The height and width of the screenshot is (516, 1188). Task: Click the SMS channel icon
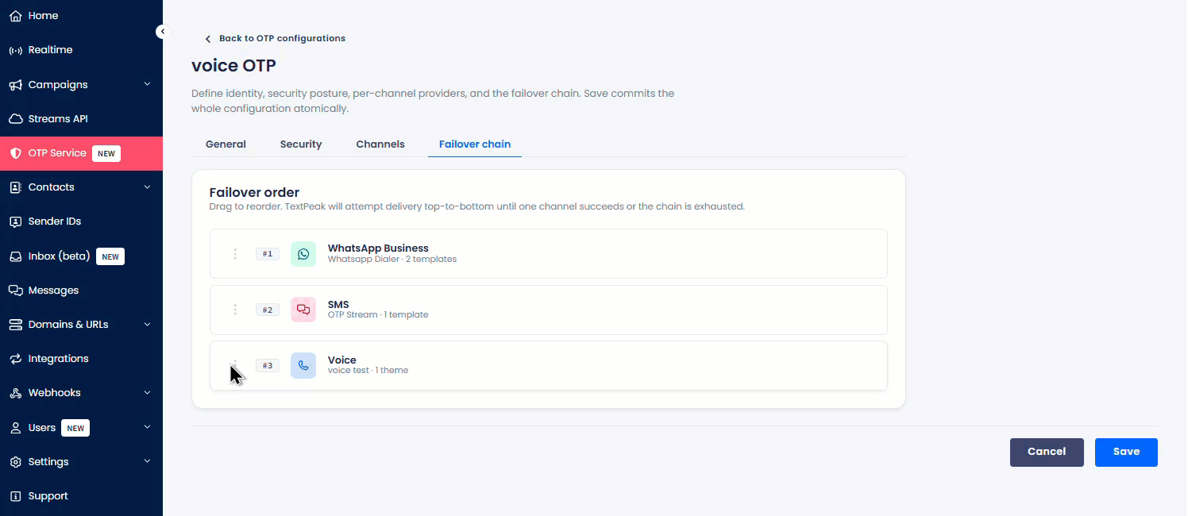point(303,310)
